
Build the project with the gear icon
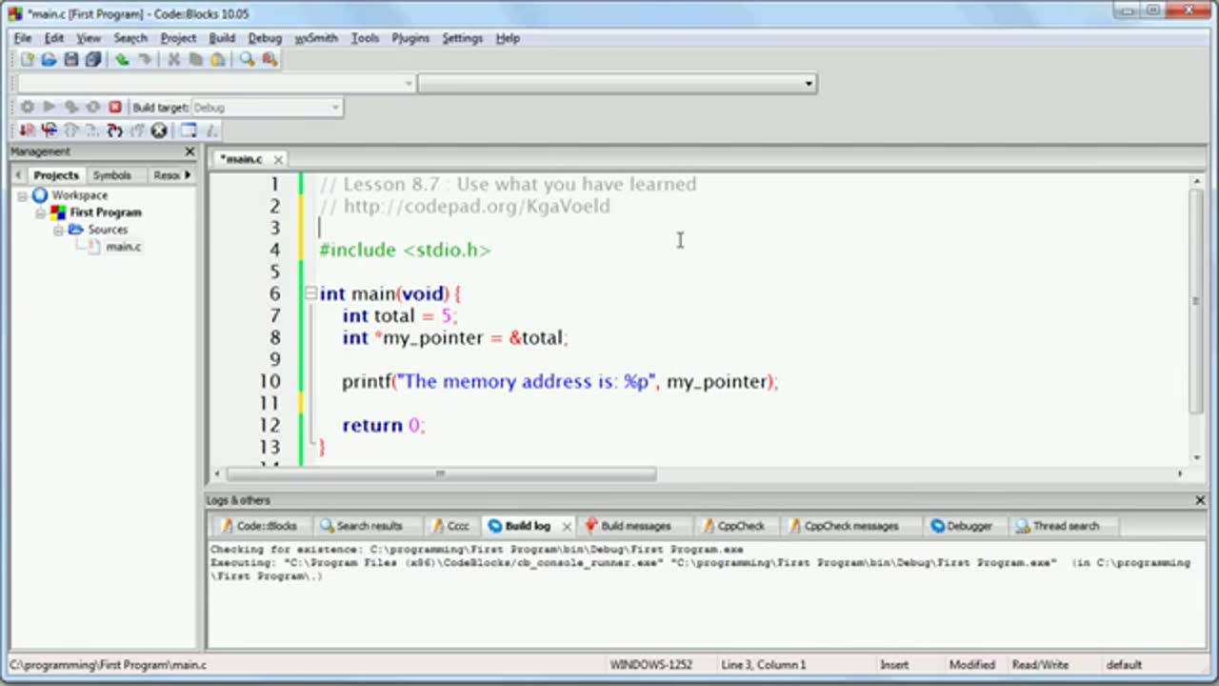coord(27,108)
